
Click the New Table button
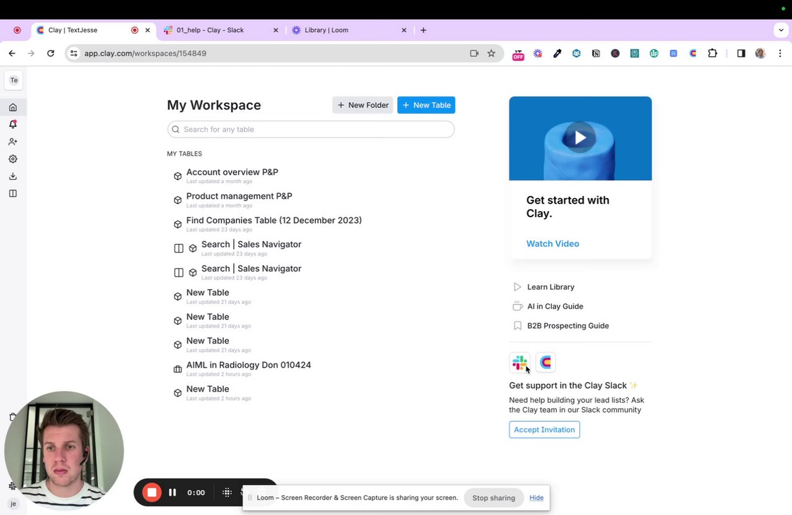[426, 105]
